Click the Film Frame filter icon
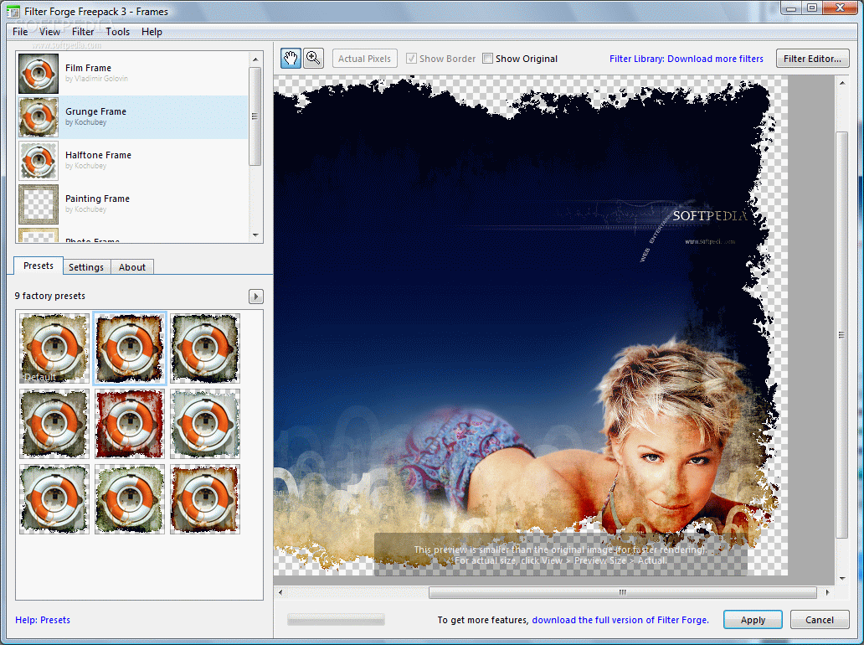The image size is (864, 645). point(39,74)
